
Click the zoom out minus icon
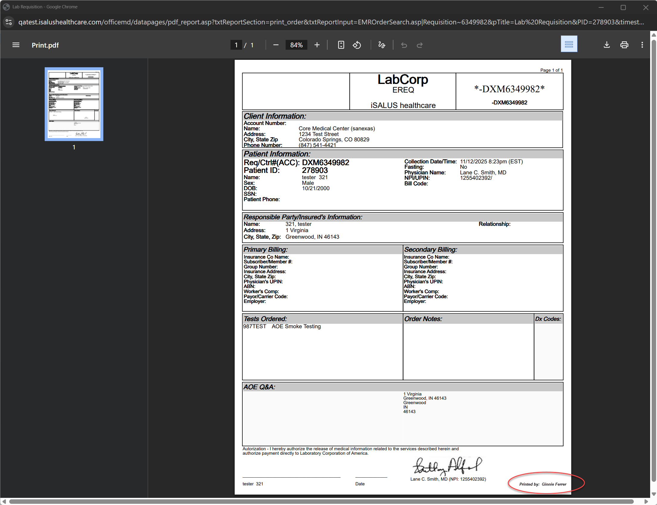275,45
